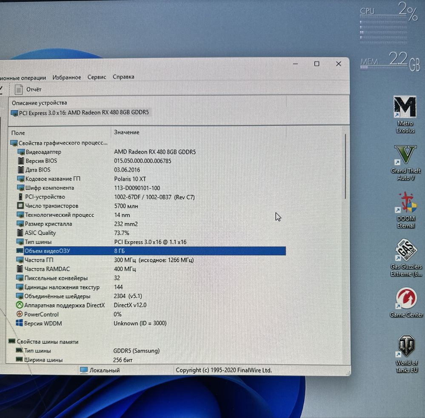Click the 5700 млн value

coord(126,206)
